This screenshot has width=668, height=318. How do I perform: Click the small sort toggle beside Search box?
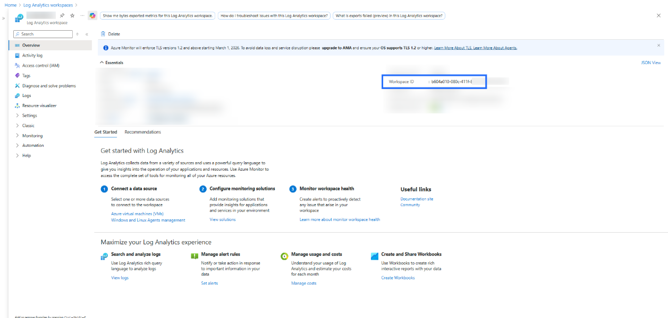pyautogui.click(x=78, y=34)
